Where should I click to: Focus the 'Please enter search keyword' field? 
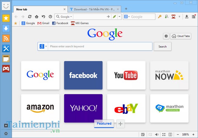[x=100, y=46]
